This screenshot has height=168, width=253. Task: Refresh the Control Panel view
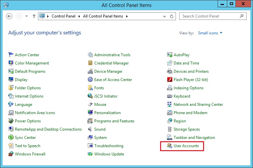(x=172, y=16)
